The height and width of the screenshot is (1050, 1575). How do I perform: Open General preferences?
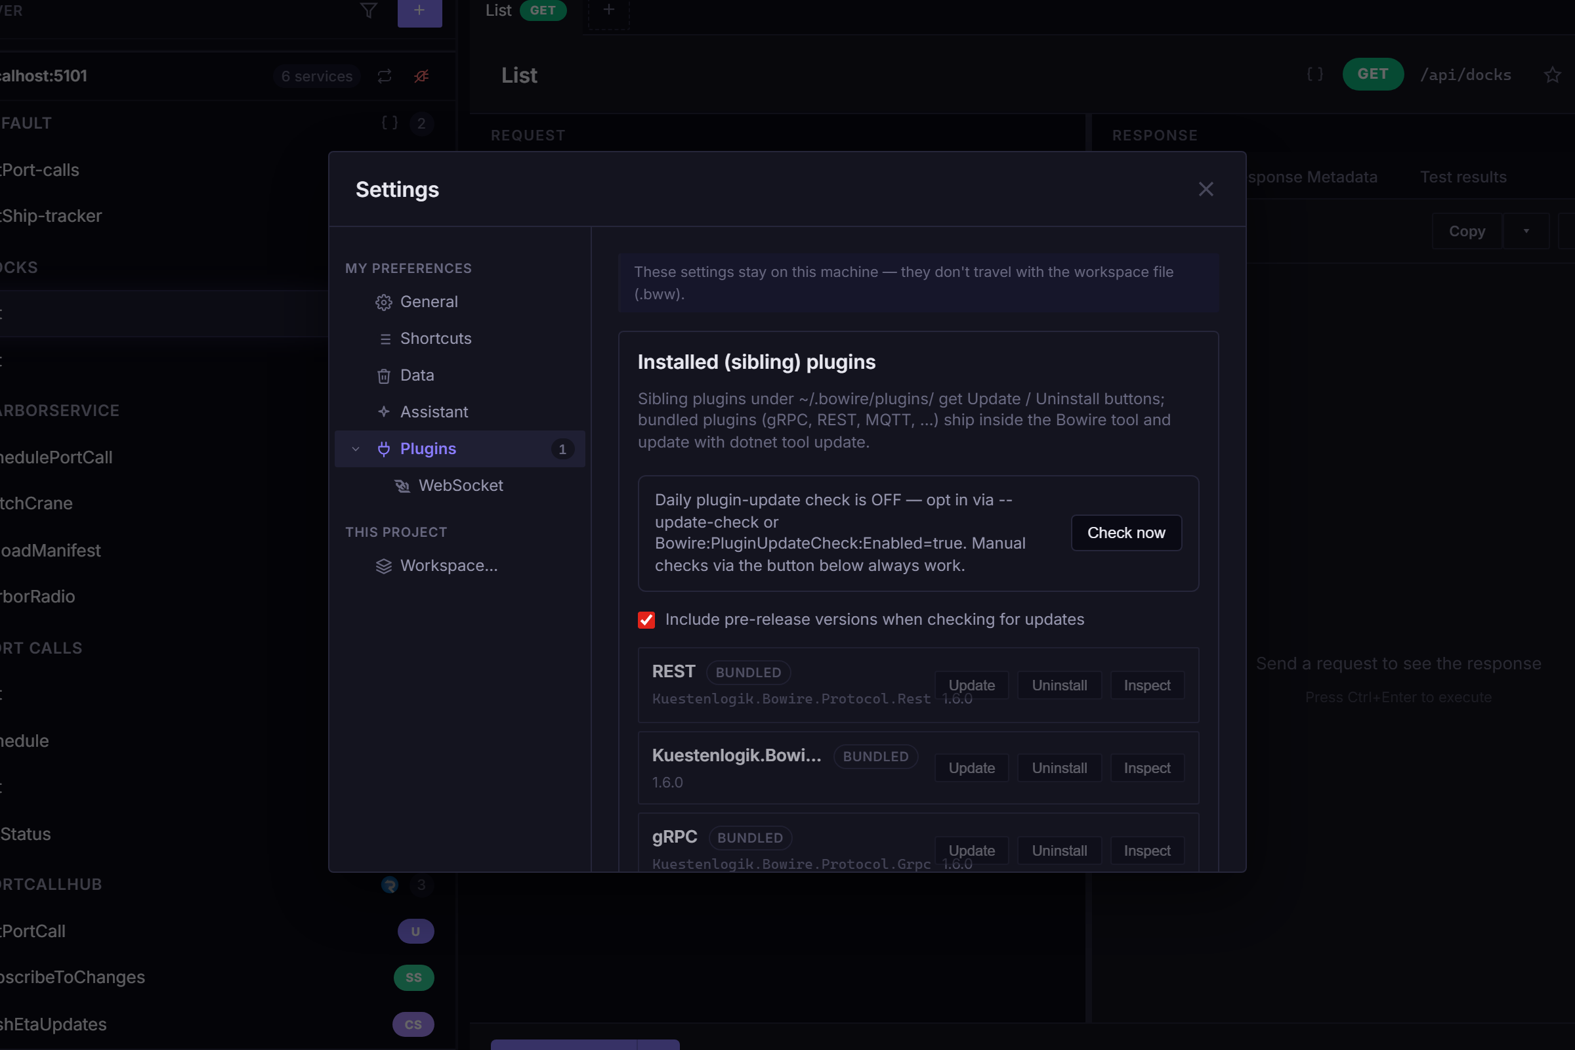pyautogui.click(x=459, y=302)
